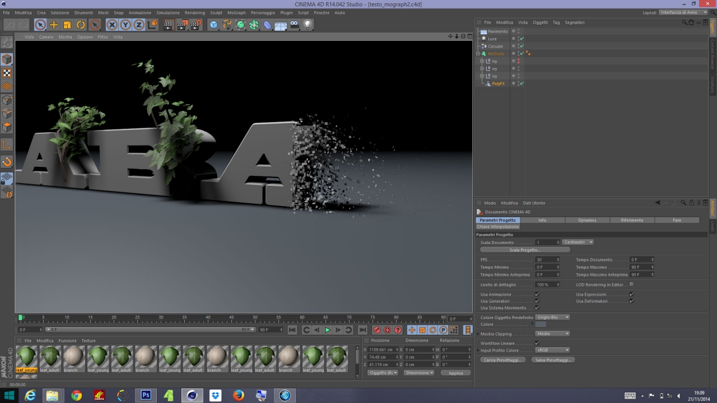Enable LOD Rendering in Editor checkbox
This screenshot has height=403, width=717.
[631, 284]
